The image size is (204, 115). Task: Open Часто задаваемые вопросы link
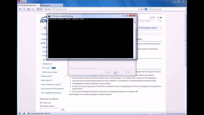pyautogui.click(x=51, y=93)
